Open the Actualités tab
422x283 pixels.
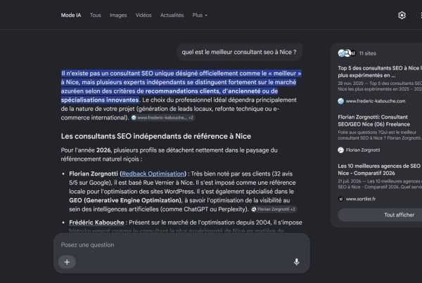172,15
